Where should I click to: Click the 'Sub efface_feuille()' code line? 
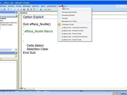point(37,24)
